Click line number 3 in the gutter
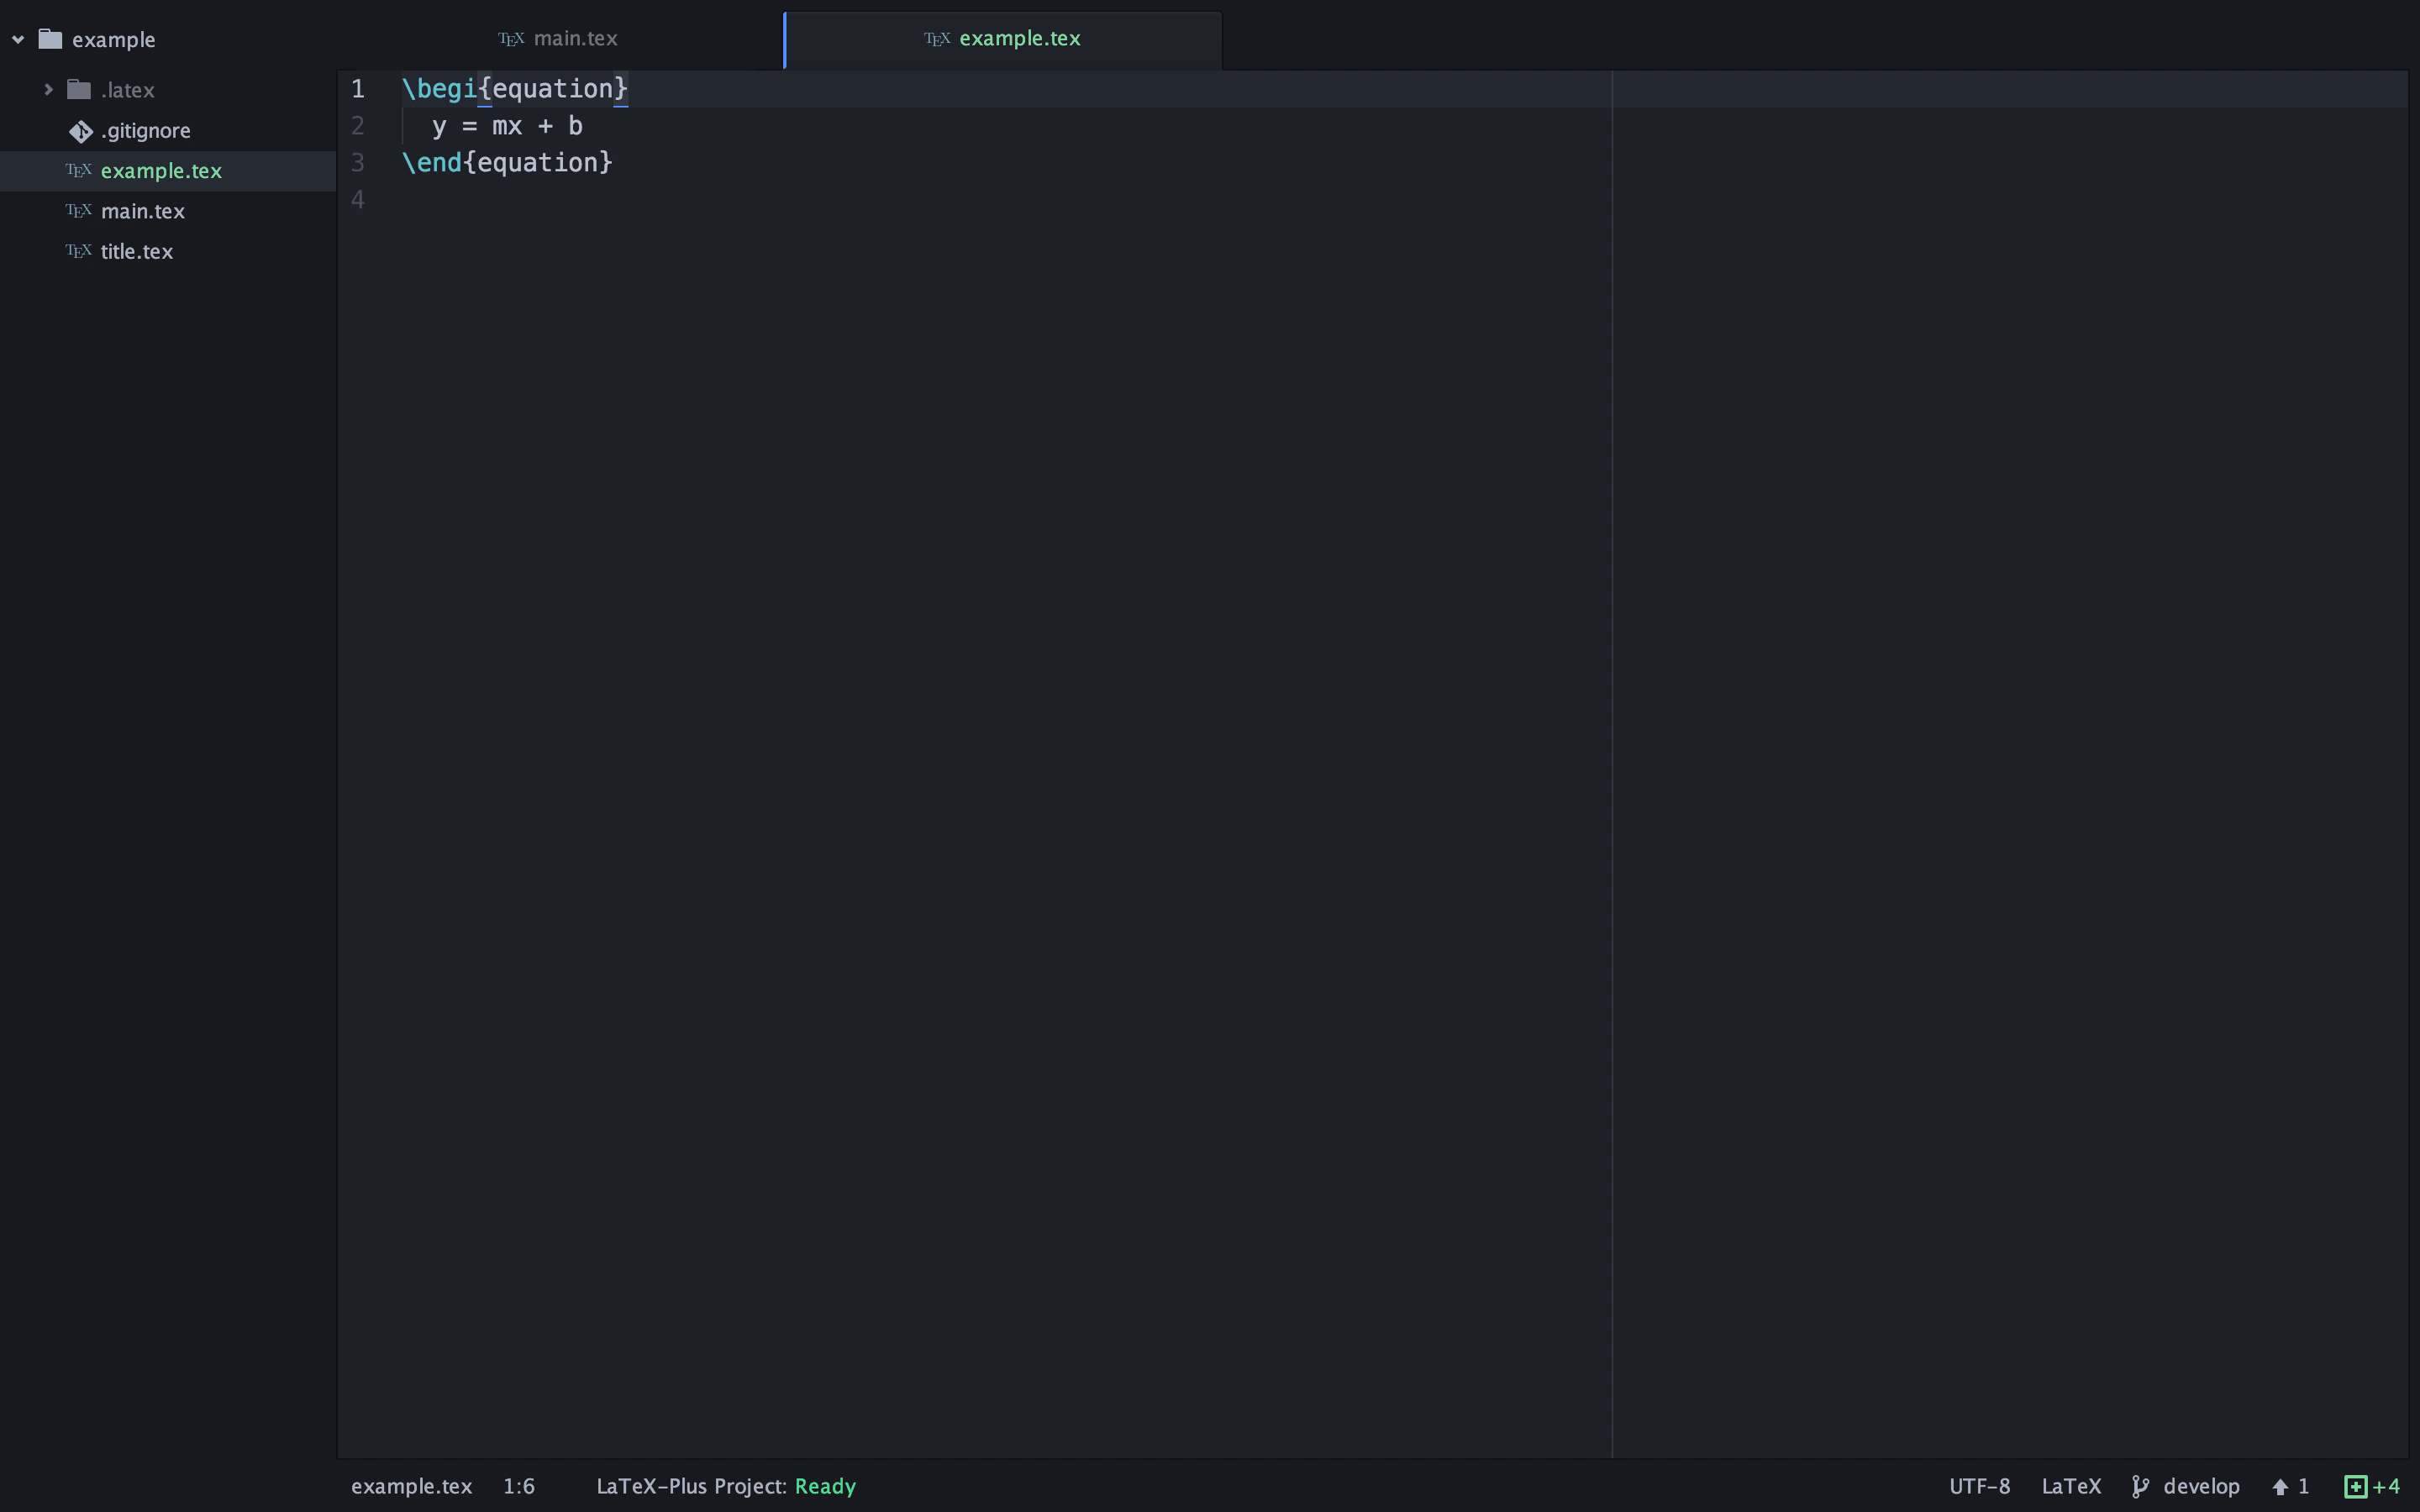This screenshot has height=1512, width=2420. pos(358,163)
